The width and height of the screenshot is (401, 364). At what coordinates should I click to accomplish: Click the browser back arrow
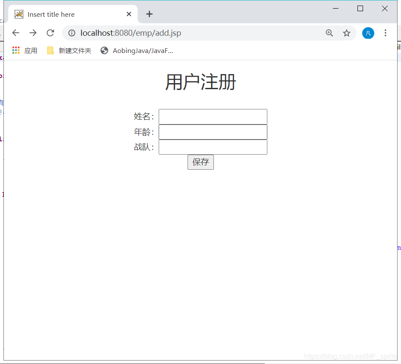pyautogui.click(x=16, y=33)
